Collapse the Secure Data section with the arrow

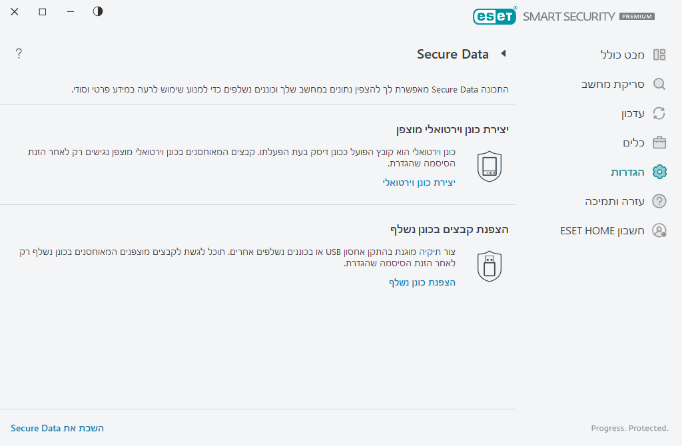tap(504, 54)
